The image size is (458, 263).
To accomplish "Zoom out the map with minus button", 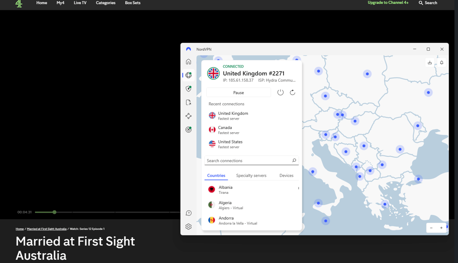I will (431, 228).
